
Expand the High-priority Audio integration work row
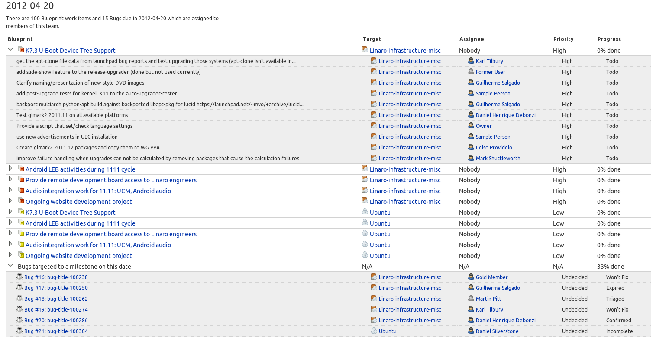pos(11,190)
